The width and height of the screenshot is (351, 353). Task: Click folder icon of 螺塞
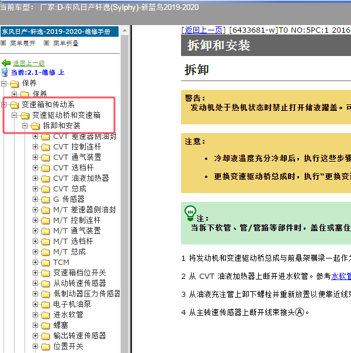[46, 326]
